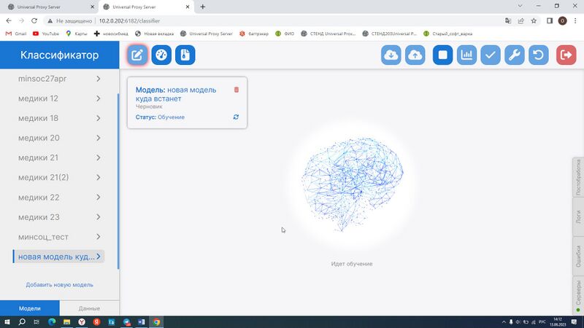584x328 pixels.
Task: Click the red logout icon
Action: pyautogui.click(x=566, y=55)
